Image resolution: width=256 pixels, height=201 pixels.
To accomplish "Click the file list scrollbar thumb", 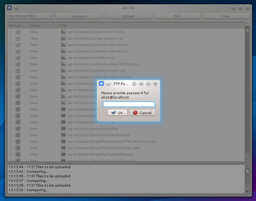I will (x=247, y=31).
